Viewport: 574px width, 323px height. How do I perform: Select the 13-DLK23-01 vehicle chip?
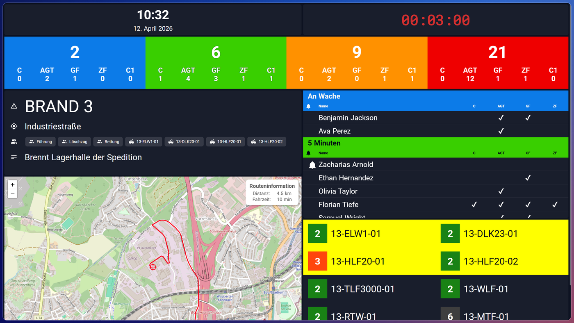pyautogui.click(x=184, y=142)
